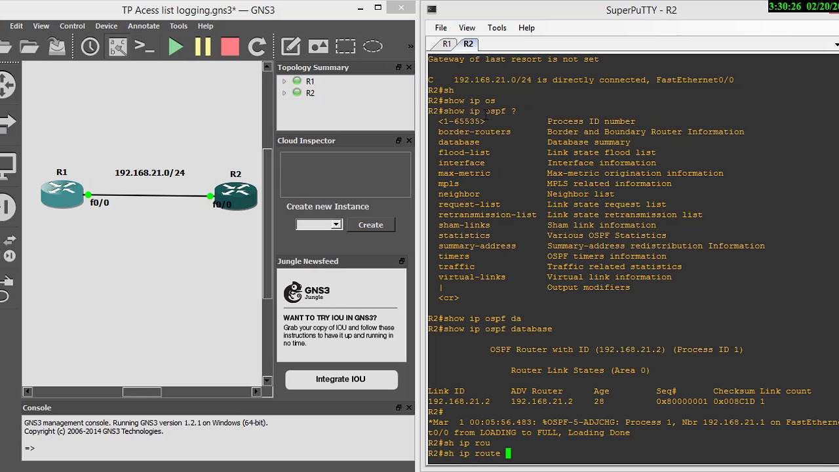Image resolution: width=839 pixels, height=472 pixels.
Task: Click into GNS3 console prompt
Action: click(29, 448)
